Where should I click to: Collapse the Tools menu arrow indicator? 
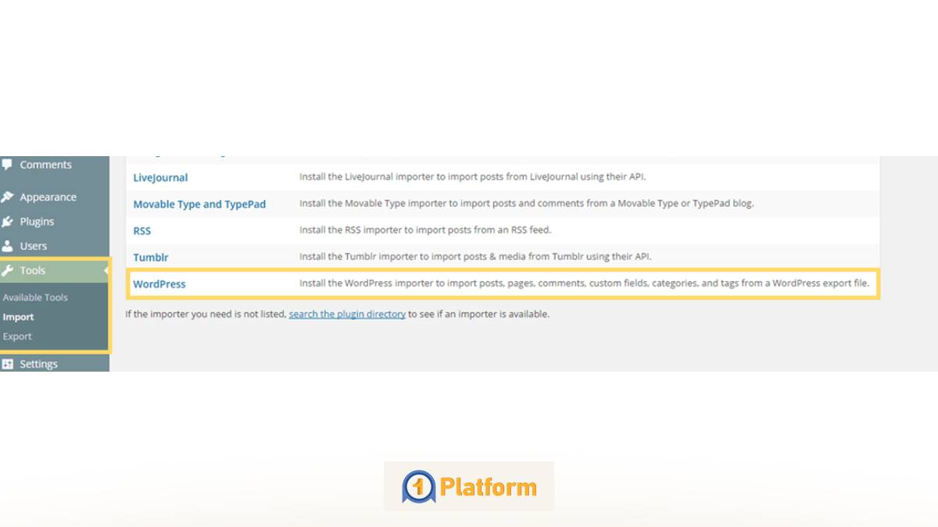click(x=106, y=271)
